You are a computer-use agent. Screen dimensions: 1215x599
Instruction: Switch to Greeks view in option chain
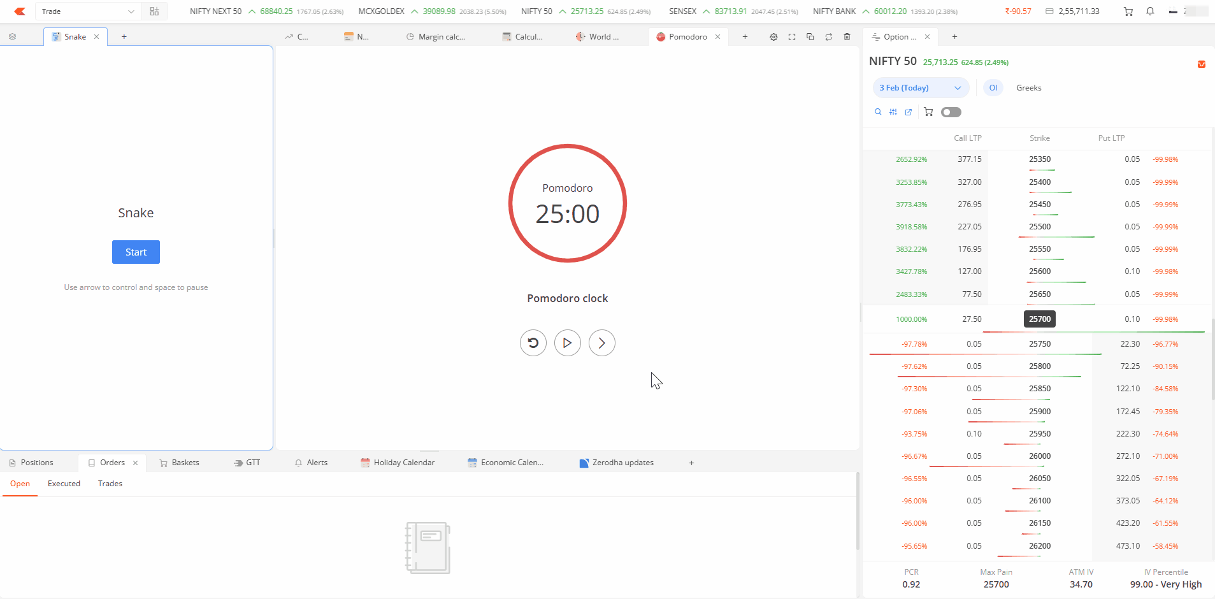(x=1028, y=87)
